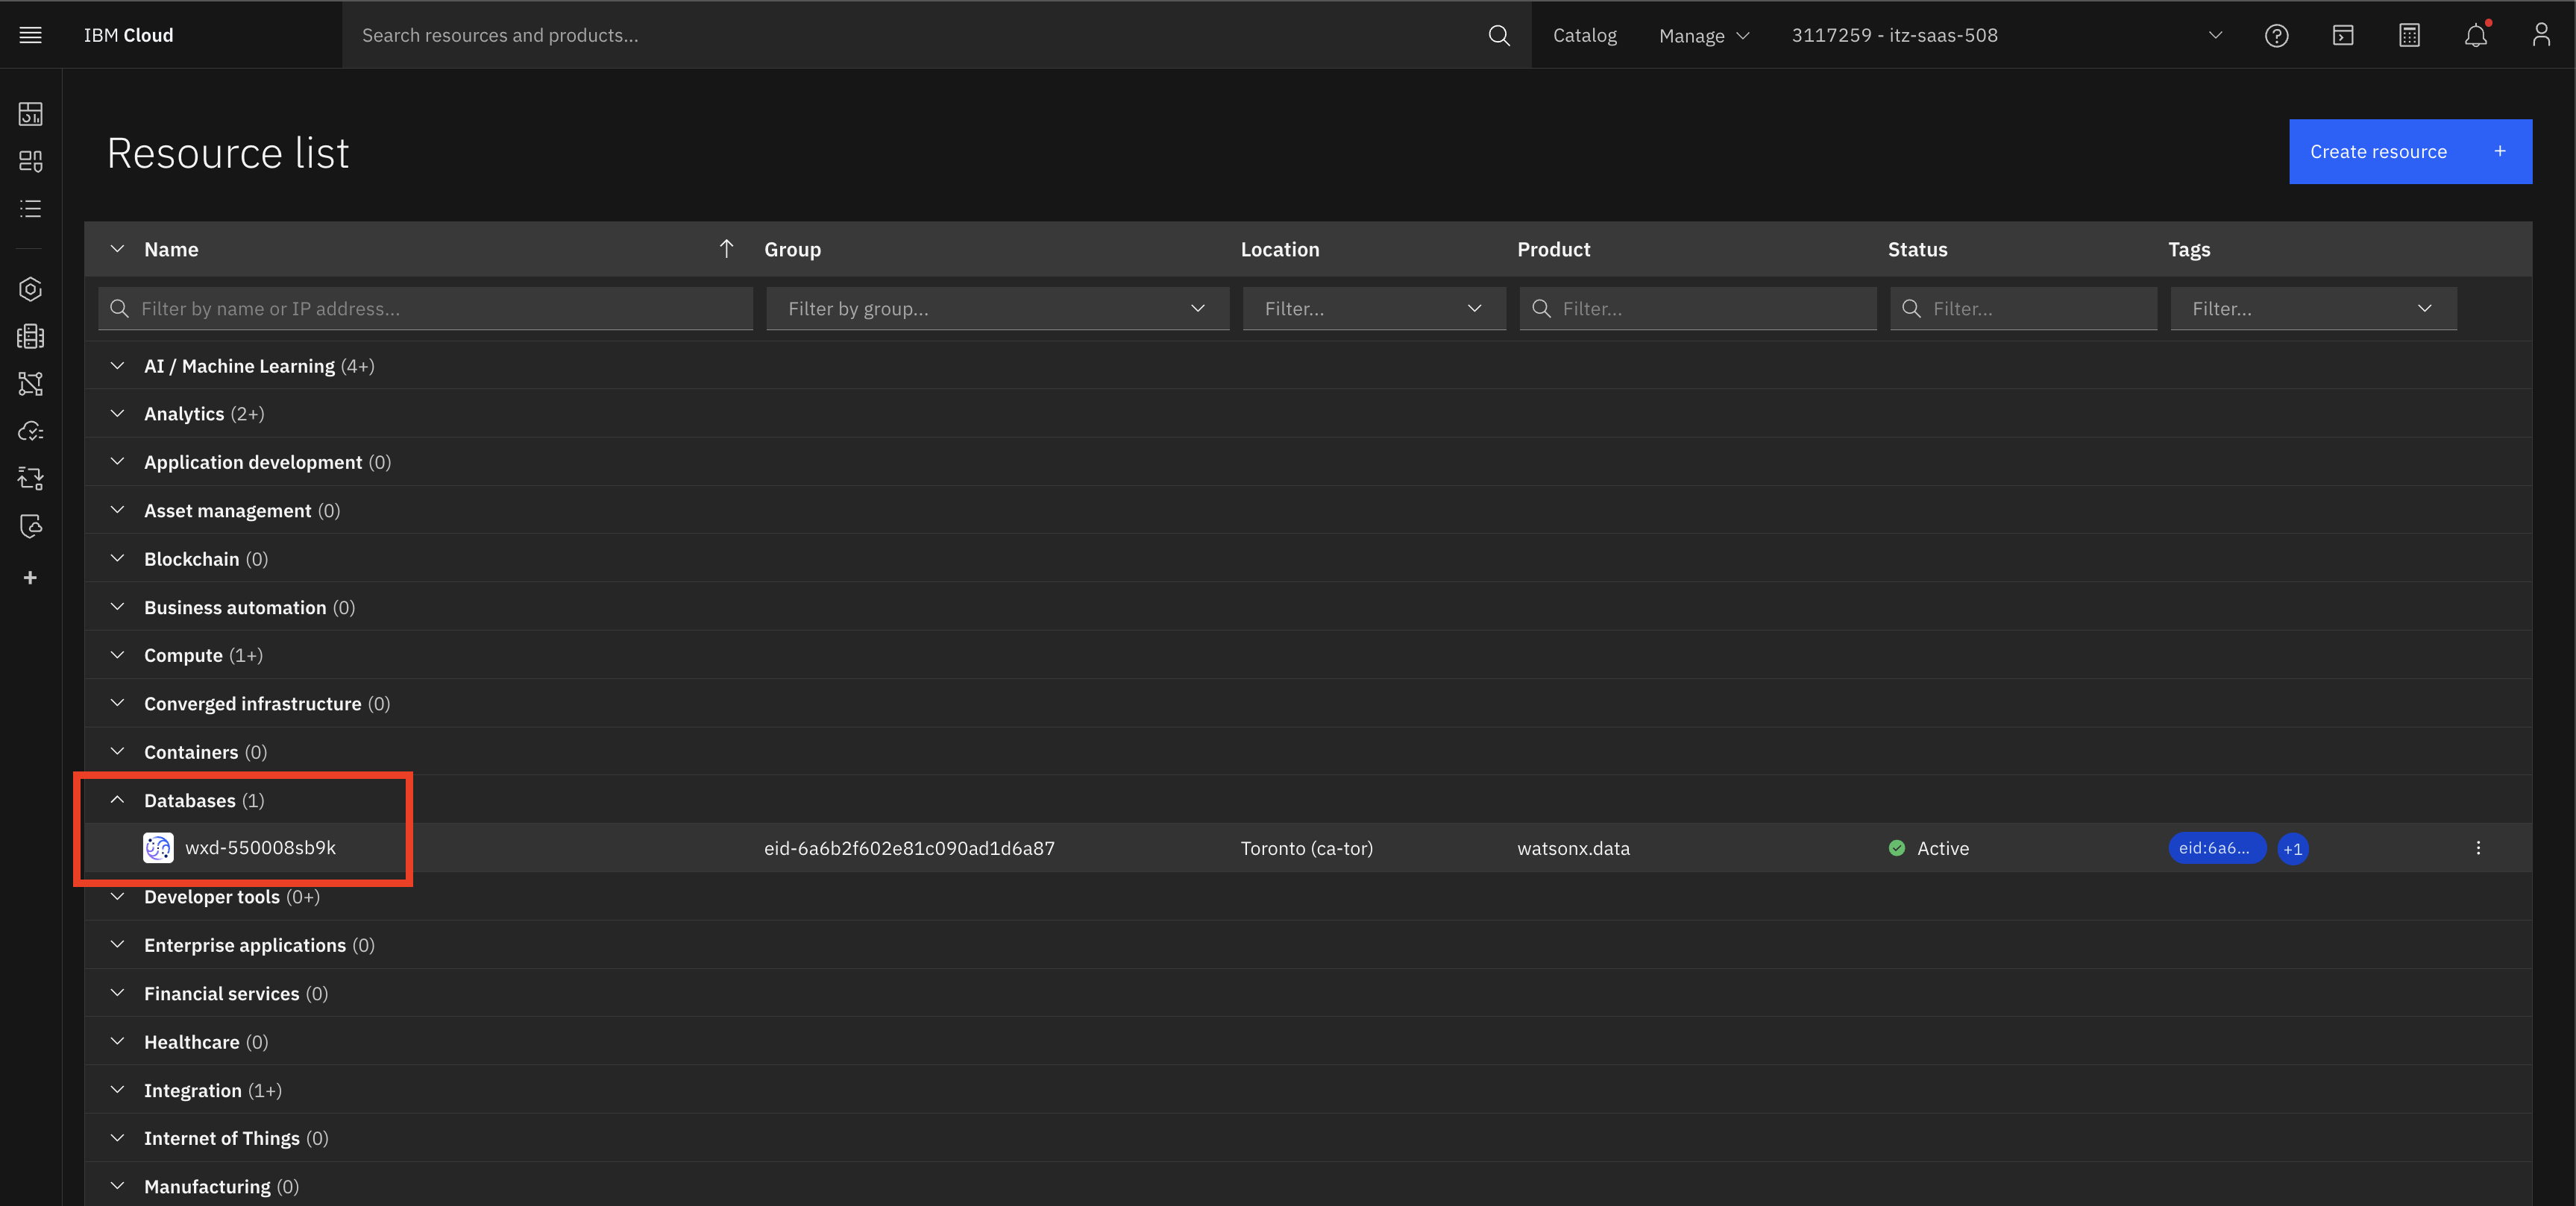Open overflow menu for wxd-550008sb9k row
This screenshot has height=1206, width=2576.
pos(2477,847)
